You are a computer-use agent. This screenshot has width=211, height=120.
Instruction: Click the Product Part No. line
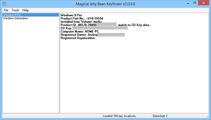pos(82,18)
